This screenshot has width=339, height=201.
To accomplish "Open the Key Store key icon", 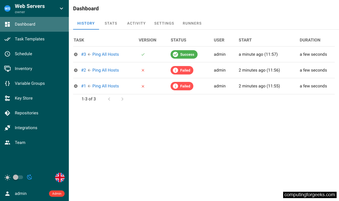I will (x=7, y=98).
